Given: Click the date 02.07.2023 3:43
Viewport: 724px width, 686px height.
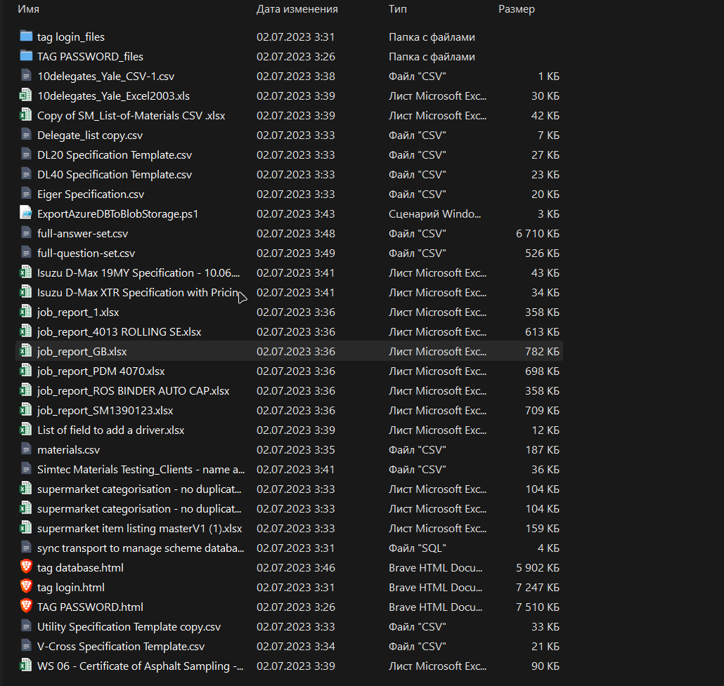Looking at the screenshot, I should 295,214.
